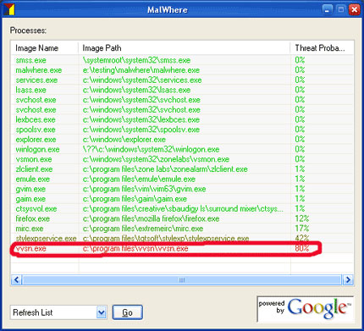Click the horizontal scrollbar thumb
Image resolution: width=364 pixels, height=331 pixels.
(x=182, y=280)
